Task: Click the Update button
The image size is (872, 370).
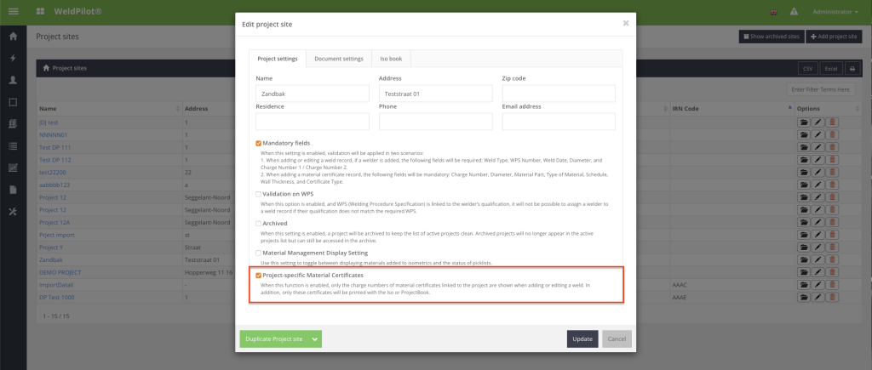Action: pos(582,339)
